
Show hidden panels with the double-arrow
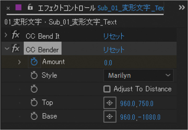coord(181,8)
